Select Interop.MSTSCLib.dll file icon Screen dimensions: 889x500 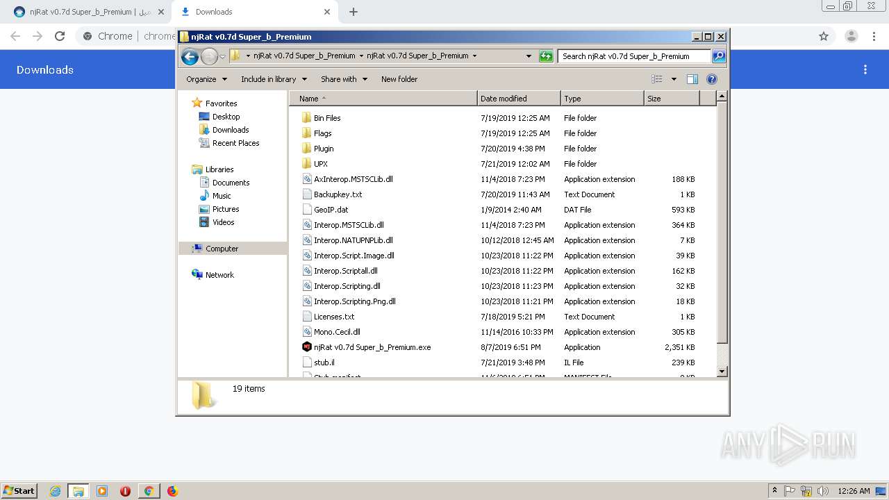tap(307, 225)
